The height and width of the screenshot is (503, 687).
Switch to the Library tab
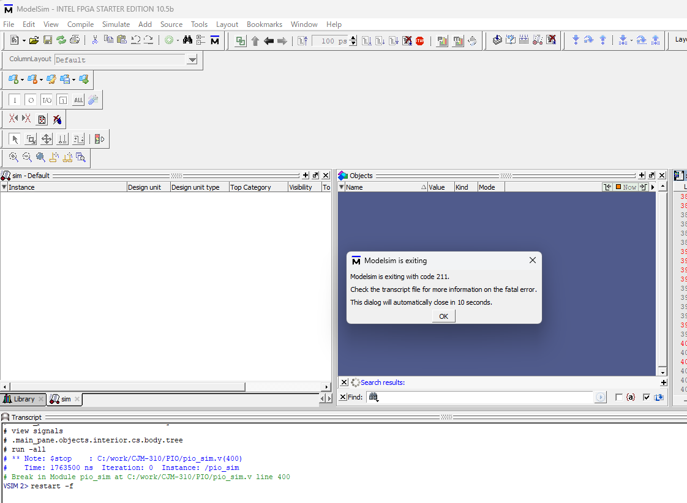[24, 399]
